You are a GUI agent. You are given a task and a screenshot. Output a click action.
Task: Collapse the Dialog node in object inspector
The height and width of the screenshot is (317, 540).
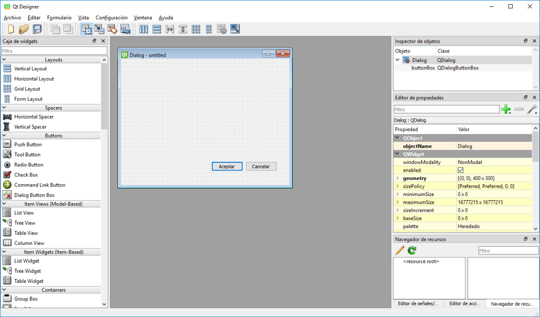(397, 60)
